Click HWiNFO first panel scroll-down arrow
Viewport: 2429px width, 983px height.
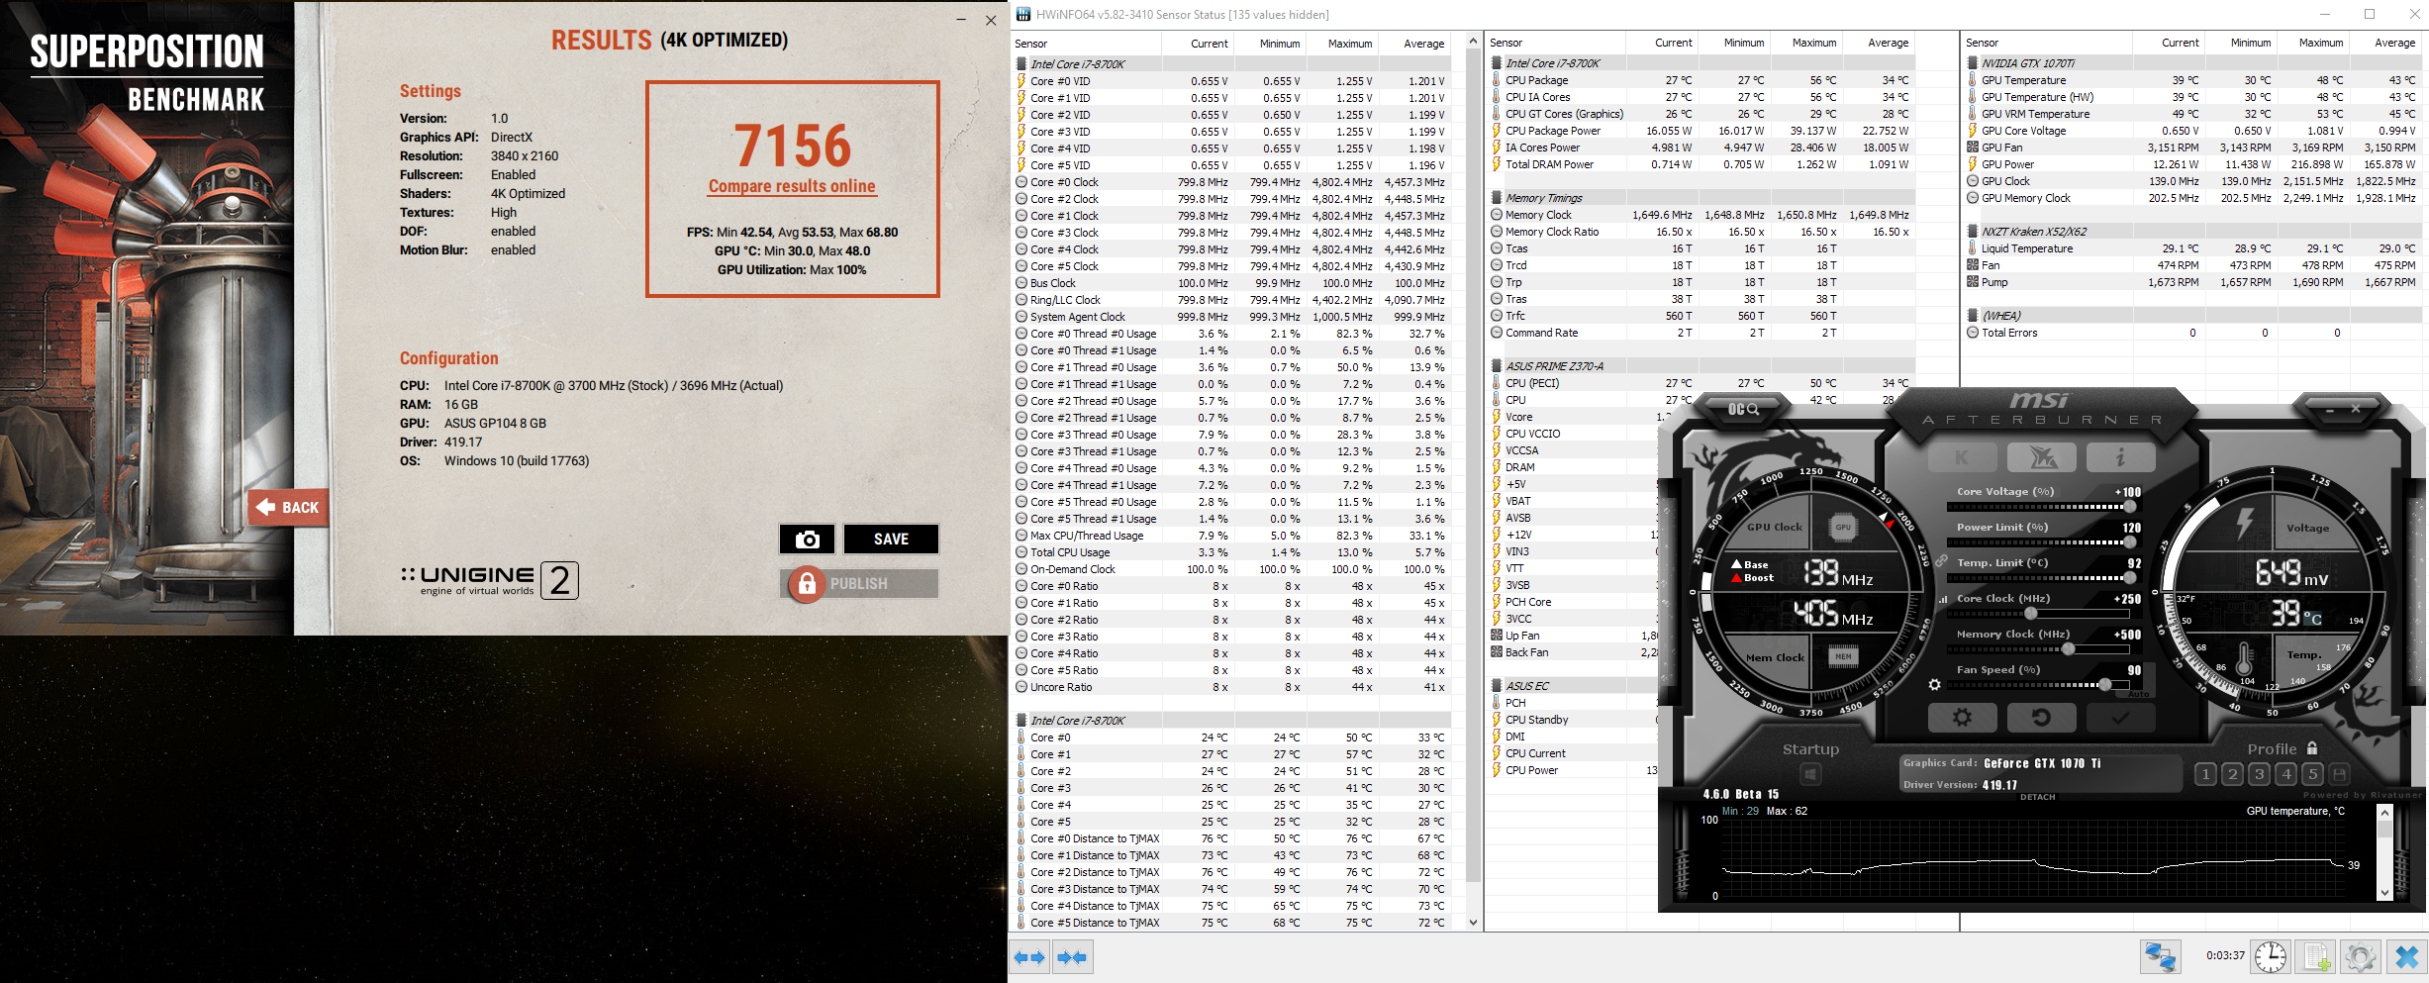click(x=1474, y=923)
